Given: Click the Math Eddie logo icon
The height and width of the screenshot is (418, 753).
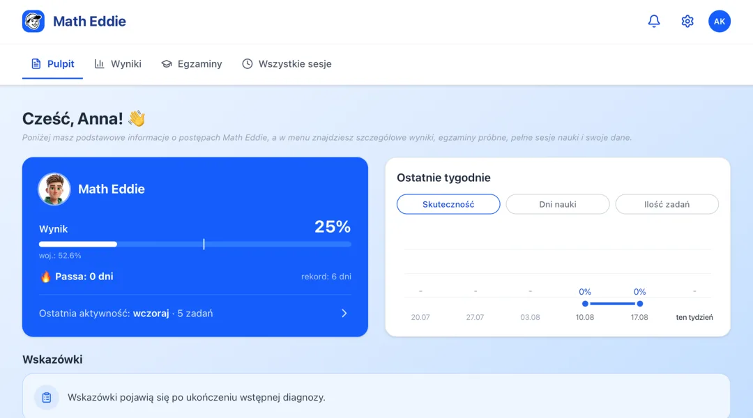Looking at the screenshot, I should [x=33, y=21].
